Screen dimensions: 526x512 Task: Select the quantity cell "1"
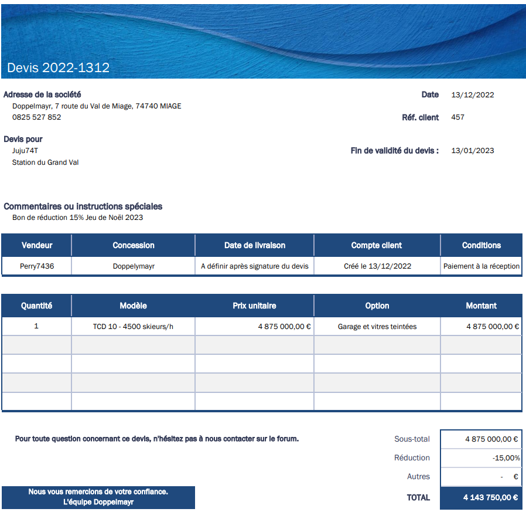coord(36,326)
